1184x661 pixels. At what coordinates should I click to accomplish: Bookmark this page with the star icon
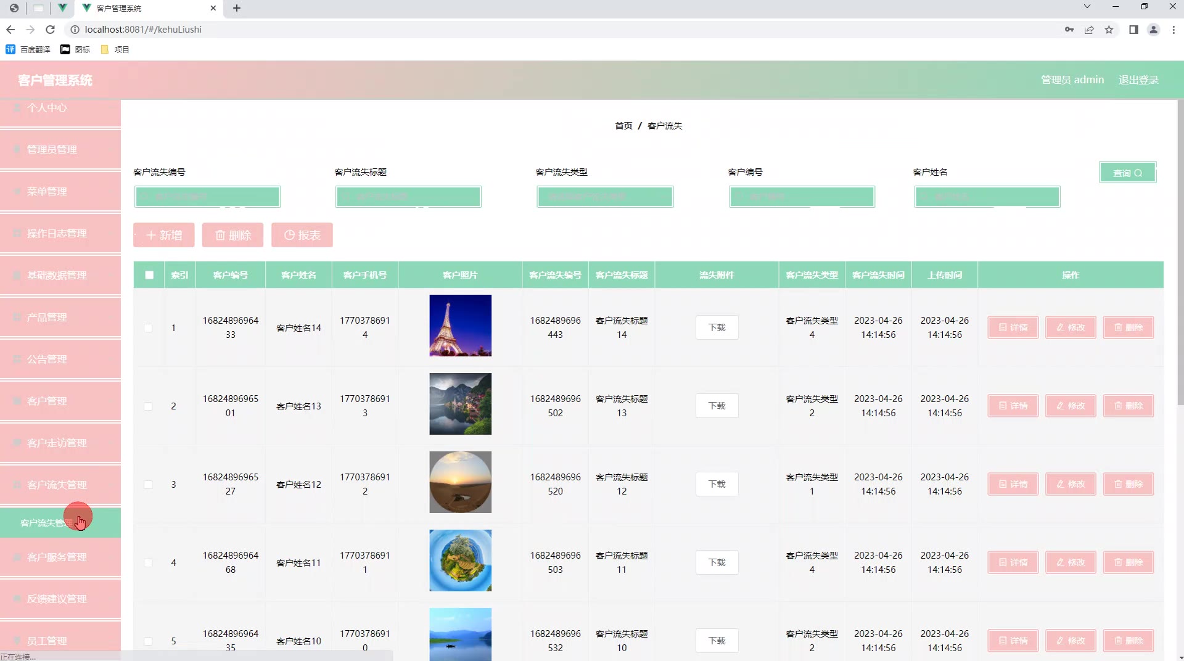pos(1109,30)
